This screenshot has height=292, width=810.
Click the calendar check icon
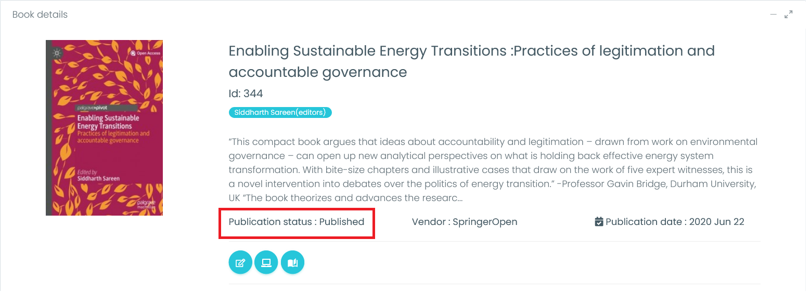tap(599, 222)
